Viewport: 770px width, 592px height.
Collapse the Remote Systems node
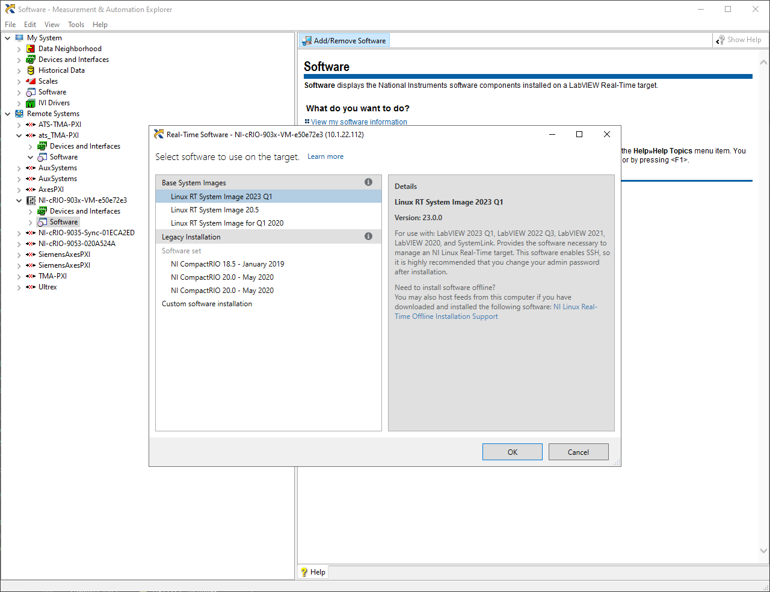(8, 114)
